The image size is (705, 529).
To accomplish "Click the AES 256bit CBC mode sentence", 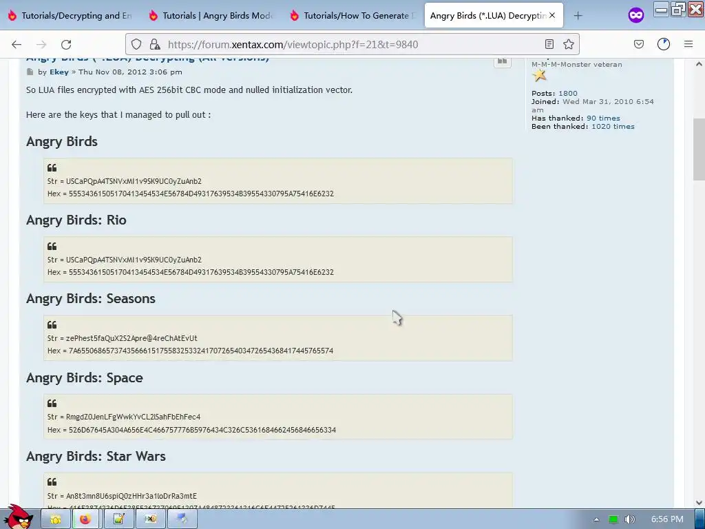I will [189, 90].
